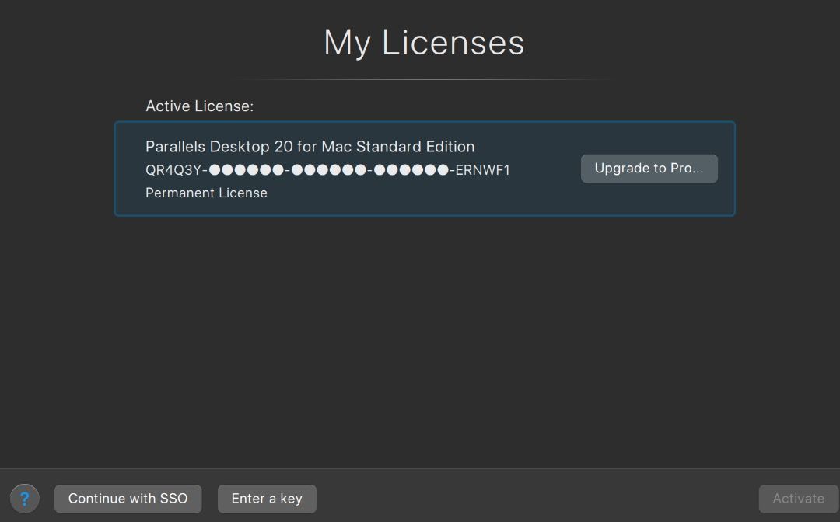Click the bottom bar between Enter a key and Activate
The height and width of the screenshot is (522, 840).
click(537, 499)
